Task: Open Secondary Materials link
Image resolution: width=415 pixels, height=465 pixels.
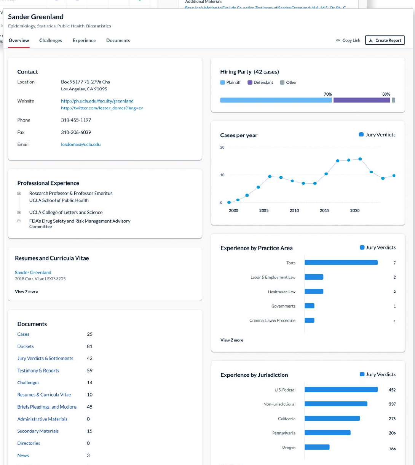Action: click(x=38, y=431)
